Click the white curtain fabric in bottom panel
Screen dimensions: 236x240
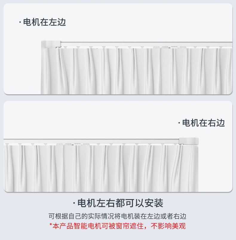point(101,168)
